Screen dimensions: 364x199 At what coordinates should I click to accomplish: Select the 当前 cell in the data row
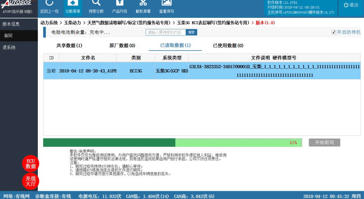[x=51, y=71]
